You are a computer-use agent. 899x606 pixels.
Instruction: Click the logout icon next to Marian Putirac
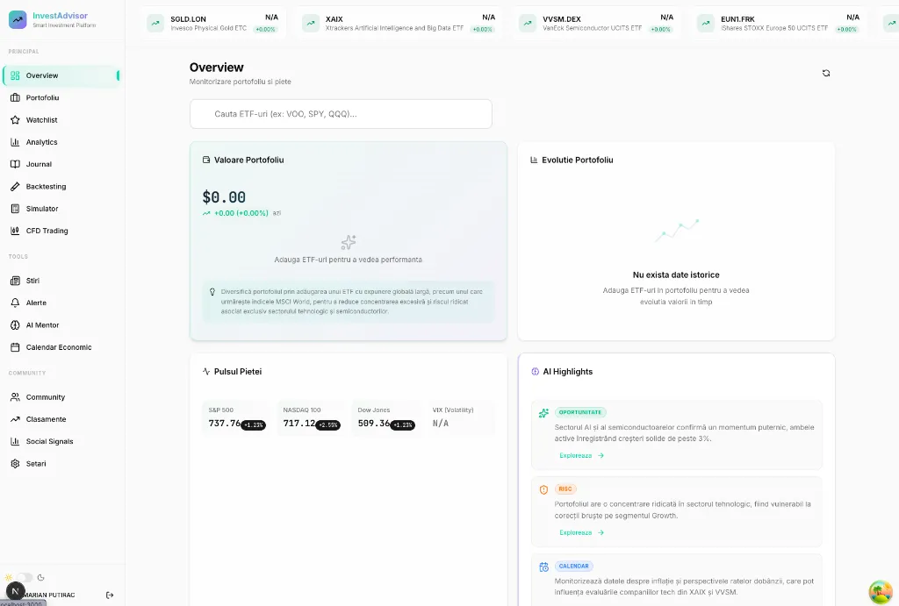(x=110, y=595)
